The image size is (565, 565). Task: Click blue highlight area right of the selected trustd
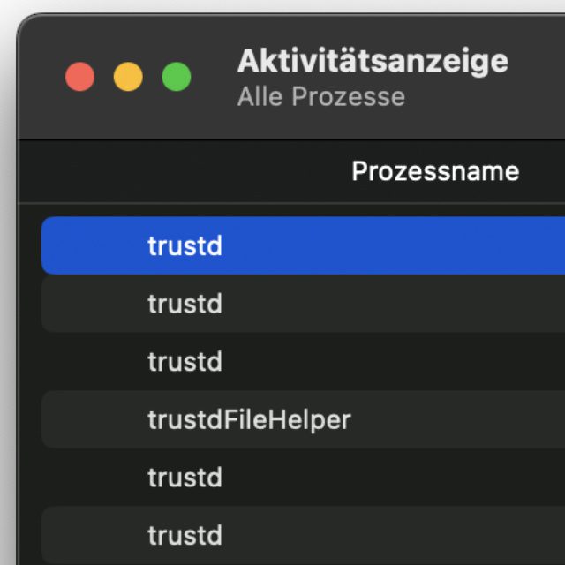point(397,245)
